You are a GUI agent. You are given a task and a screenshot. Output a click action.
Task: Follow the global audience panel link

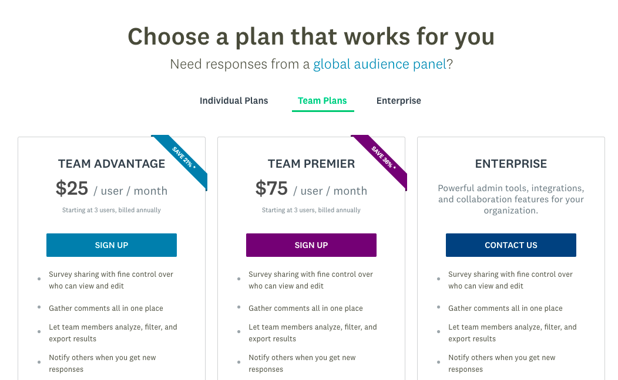pos(379,65)
